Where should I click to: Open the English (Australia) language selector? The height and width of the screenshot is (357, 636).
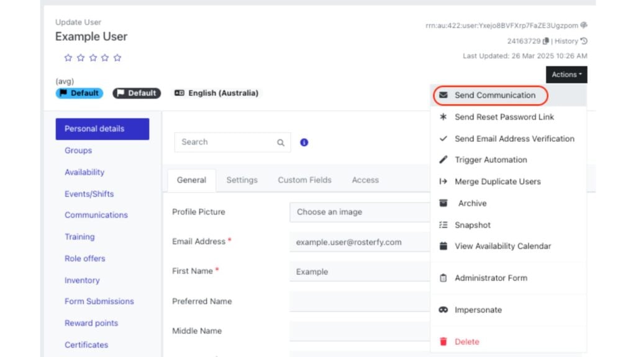click(x=216, y=93)
